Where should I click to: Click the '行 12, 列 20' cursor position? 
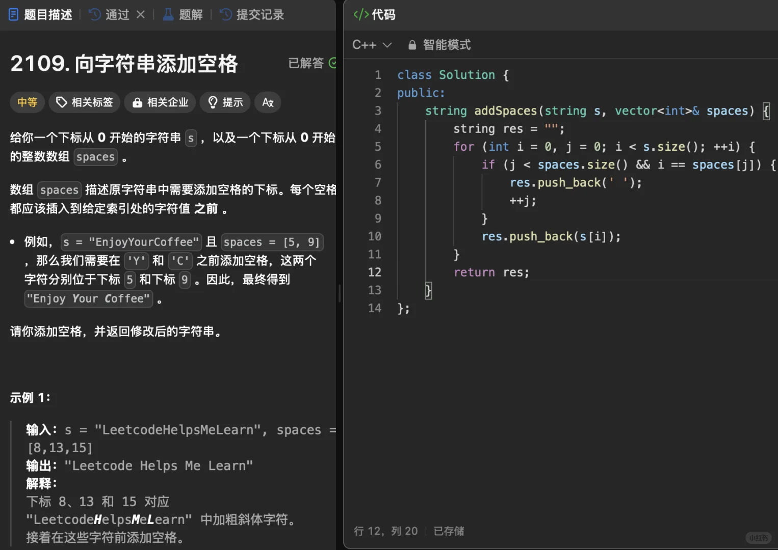point(386,531)
